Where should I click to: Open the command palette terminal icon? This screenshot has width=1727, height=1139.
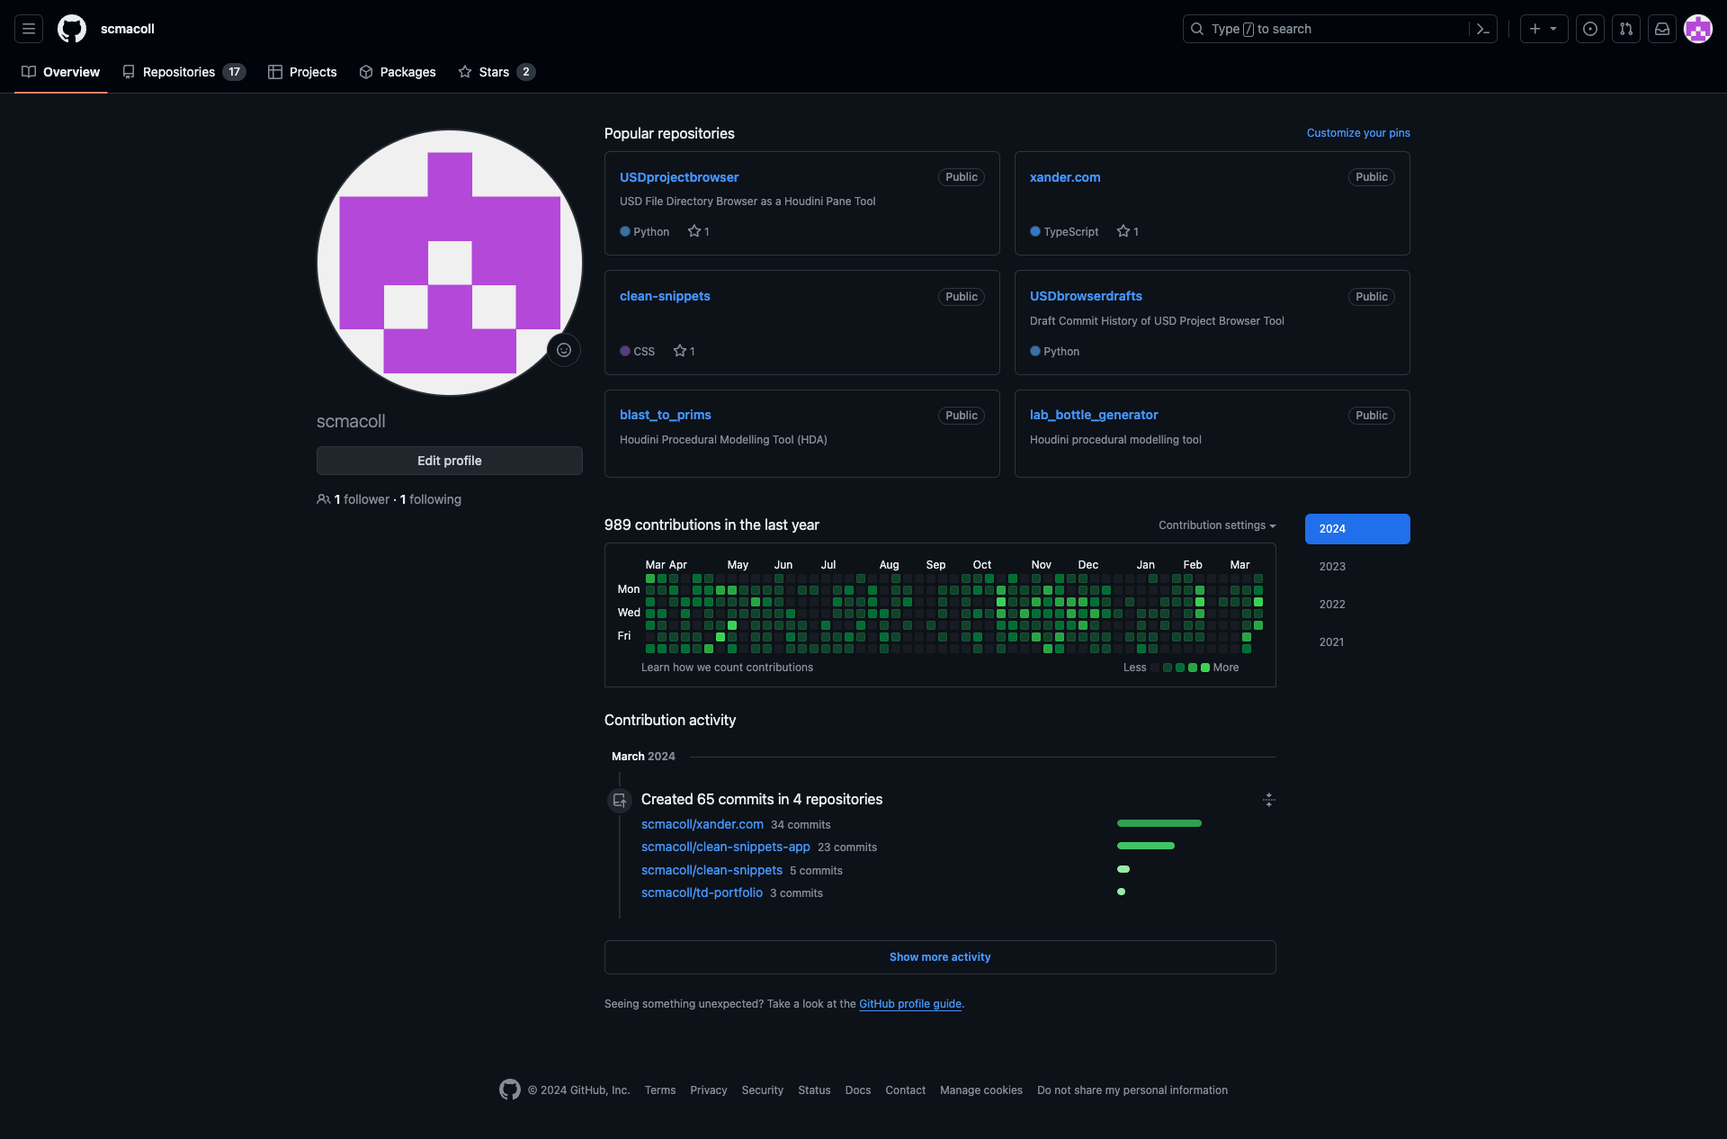pos(1482,29)
